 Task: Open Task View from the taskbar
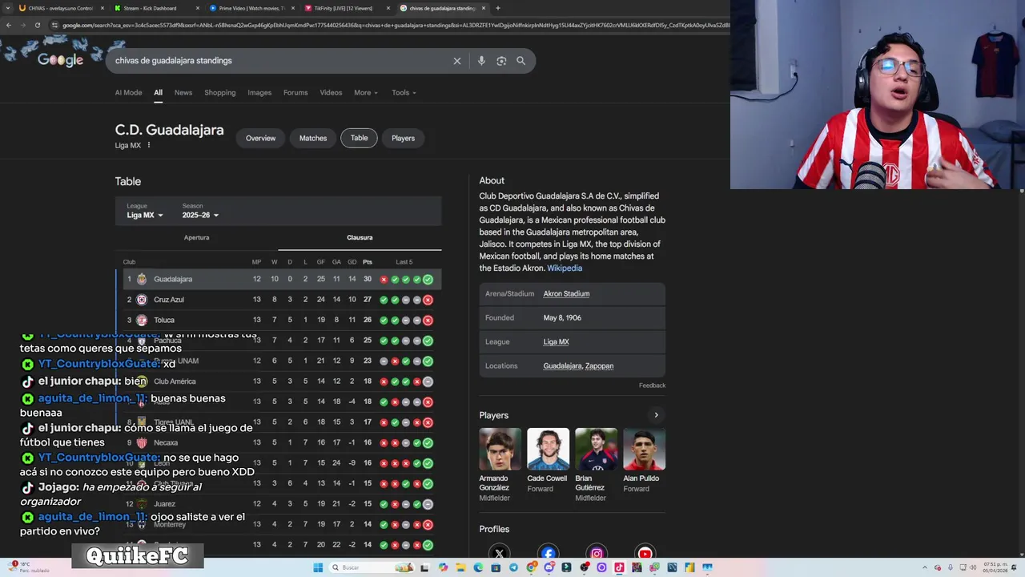(424, 567)
